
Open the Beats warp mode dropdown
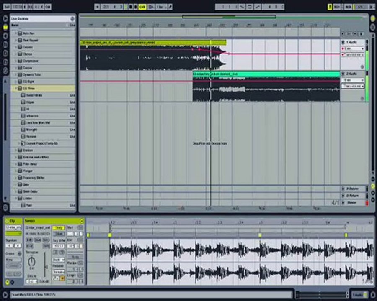click(x=58, y=260)
